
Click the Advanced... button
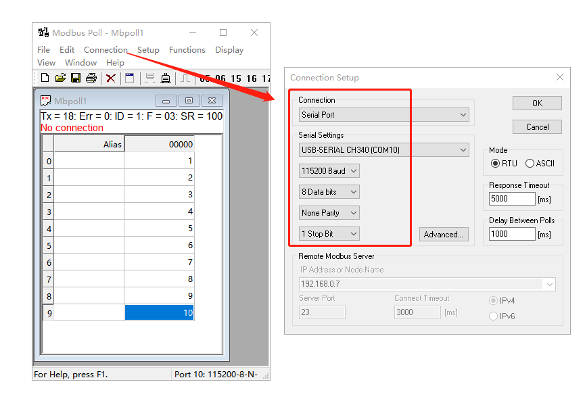(x=443, y=235)
